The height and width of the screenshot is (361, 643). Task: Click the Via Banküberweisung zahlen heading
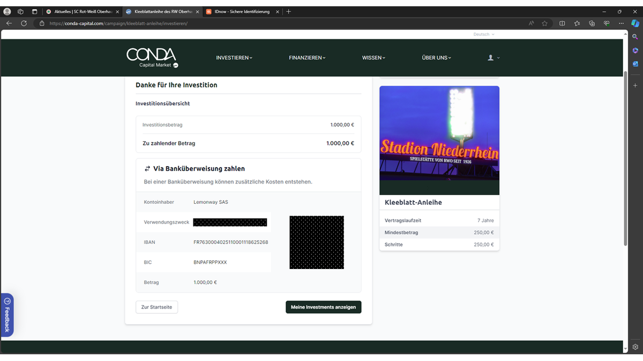199,168
